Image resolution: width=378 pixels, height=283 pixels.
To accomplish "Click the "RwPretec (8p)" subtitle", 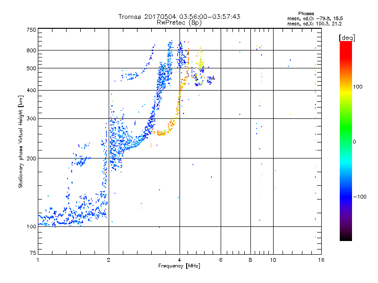I will pos(179,22).
